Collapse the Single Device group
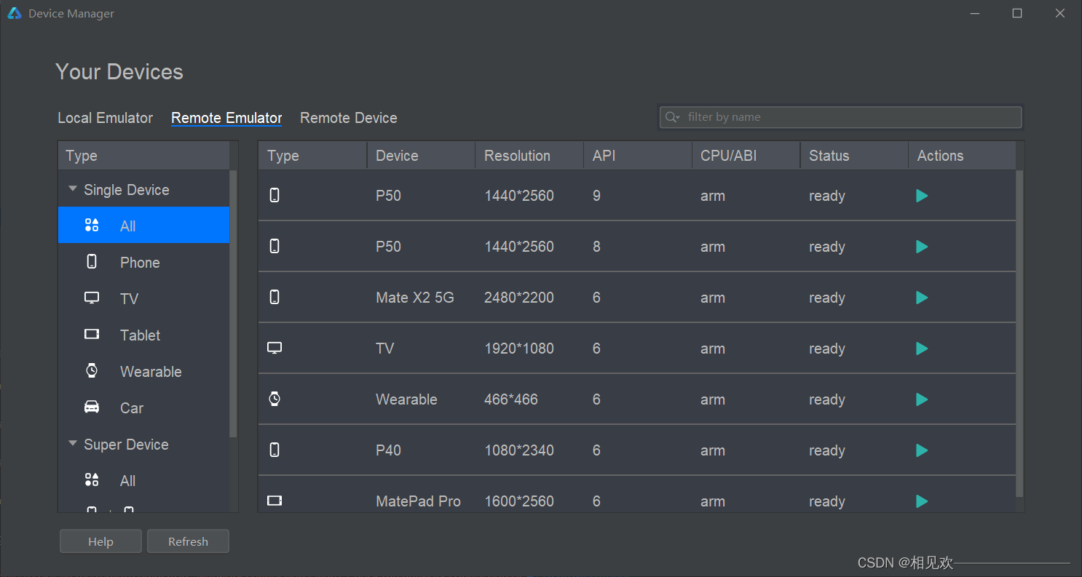Image resolution: width=1082 pixels, height=577 pixels. tap(72, 188)
